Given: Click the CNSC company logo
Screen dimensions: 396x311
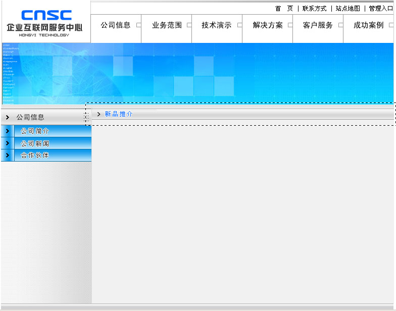Looking at the screenshot, I should point(44,23).
